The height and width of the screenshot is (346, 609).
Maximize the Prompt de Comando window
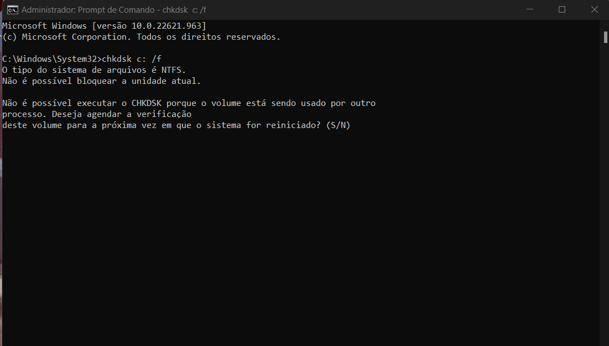(x=561, y=9)
